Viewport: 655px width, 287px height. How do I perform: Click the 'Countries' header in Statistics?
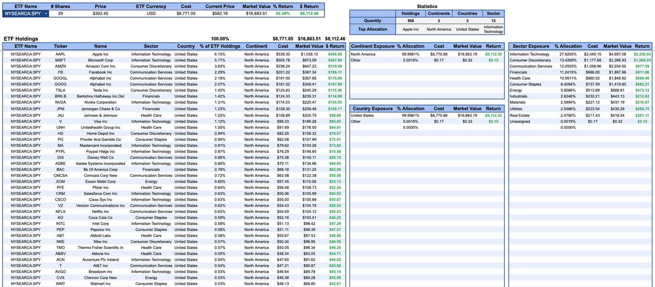(467, 14)
